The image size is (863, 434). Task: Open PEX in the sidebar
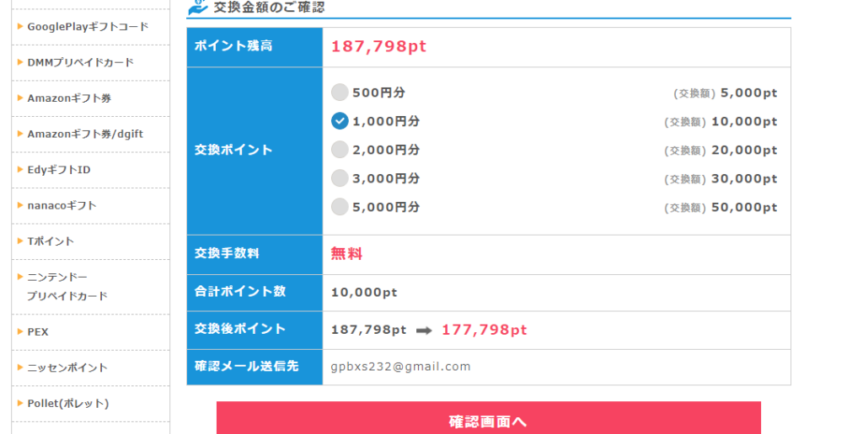coord(38,332)
